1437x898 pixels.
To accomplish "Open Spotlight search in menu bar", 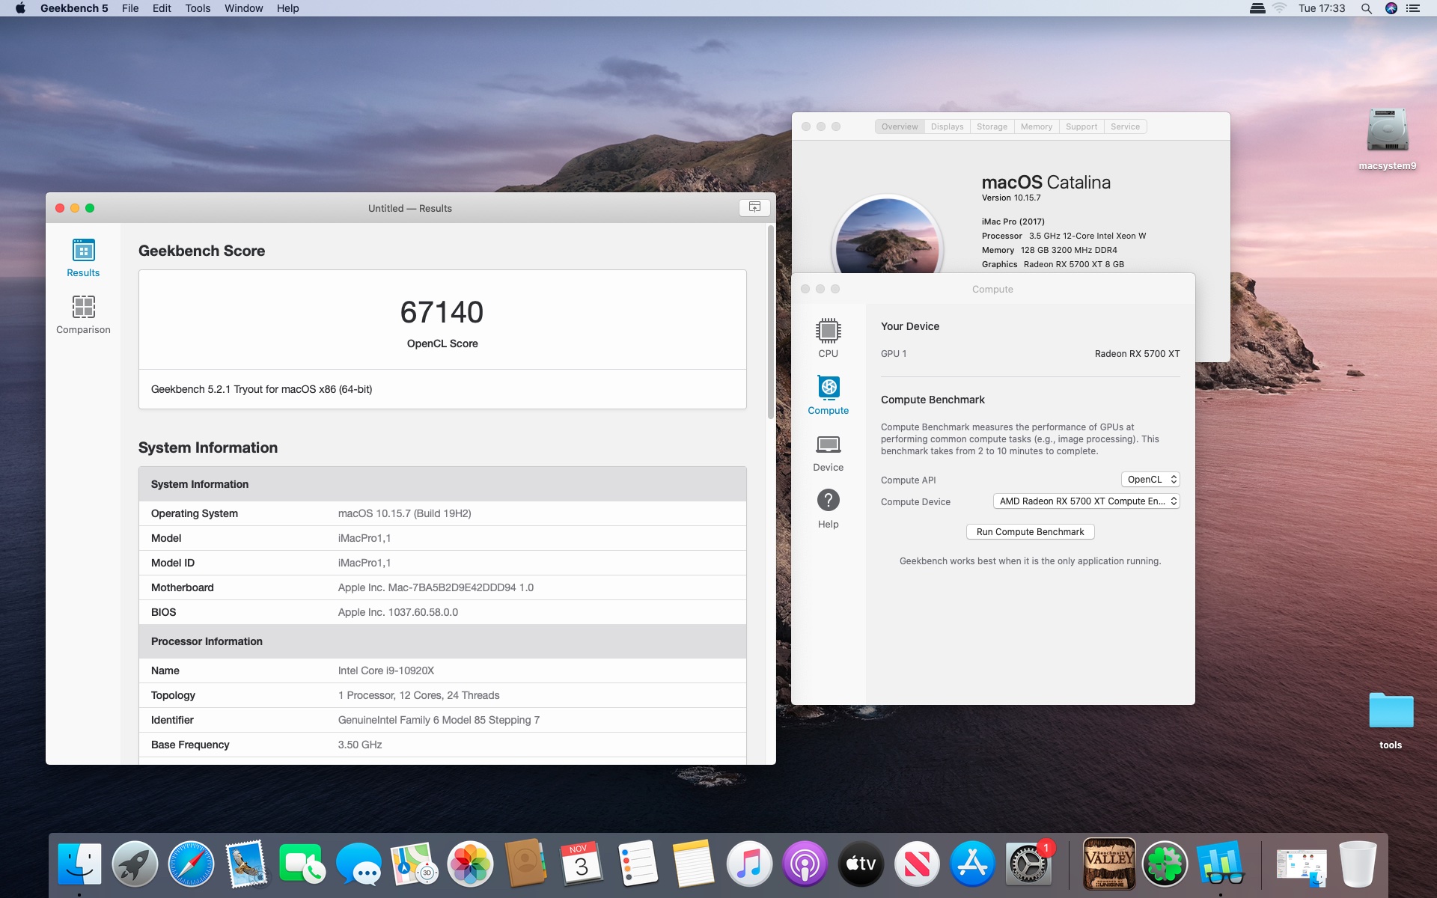I will pyautogui.click(x=1366, y=8).
